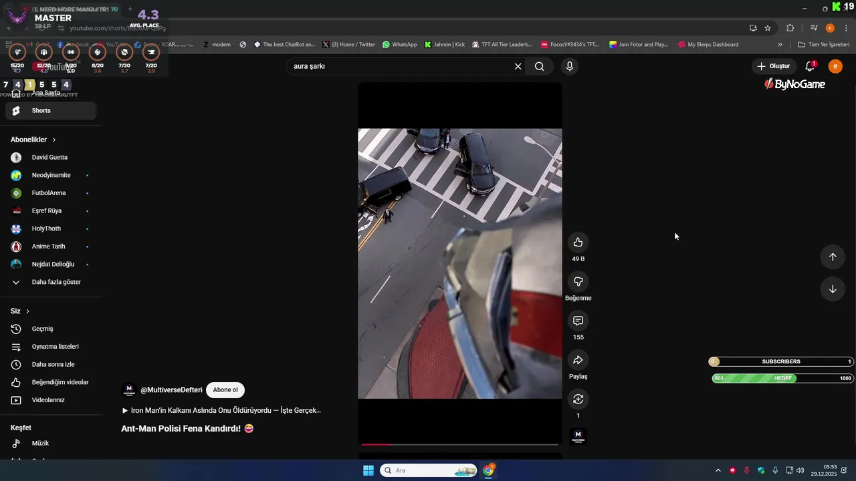Pause the playing short video
Viewport: 856px width, 481px height.
tap(460, 264)
